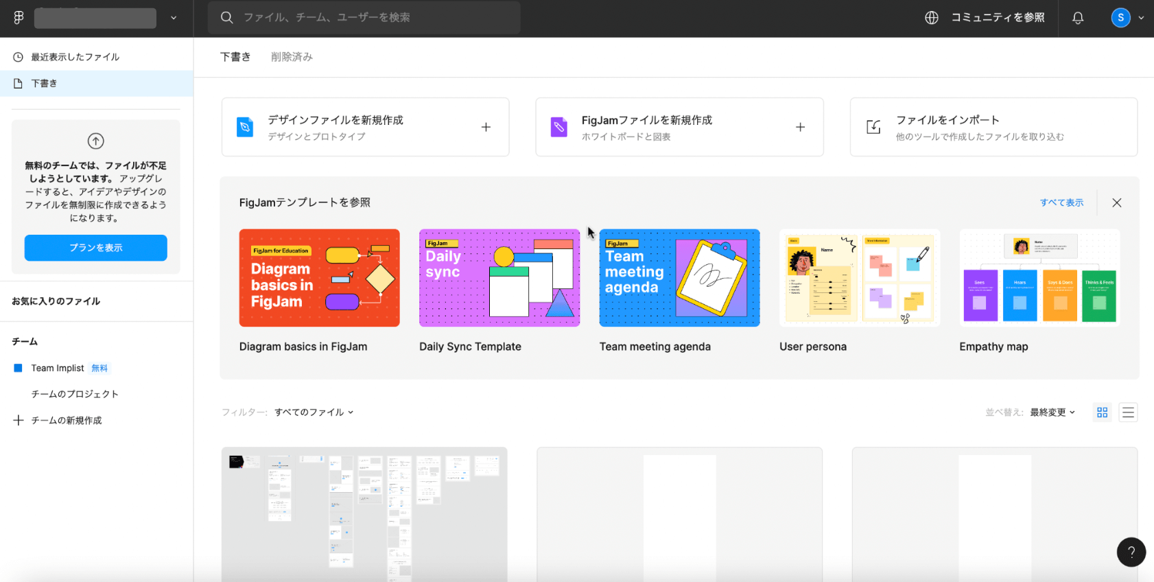Image resolution: width=1154 pixels, height=582 pixels.
Task: Click プランを表示 button
Action: point(96,248)
